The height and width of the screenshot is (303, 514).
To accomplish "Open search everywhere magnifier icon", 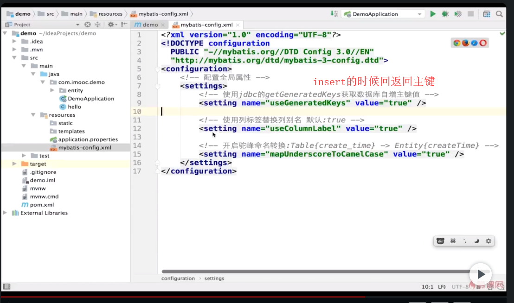I will (x=499, y=14).
